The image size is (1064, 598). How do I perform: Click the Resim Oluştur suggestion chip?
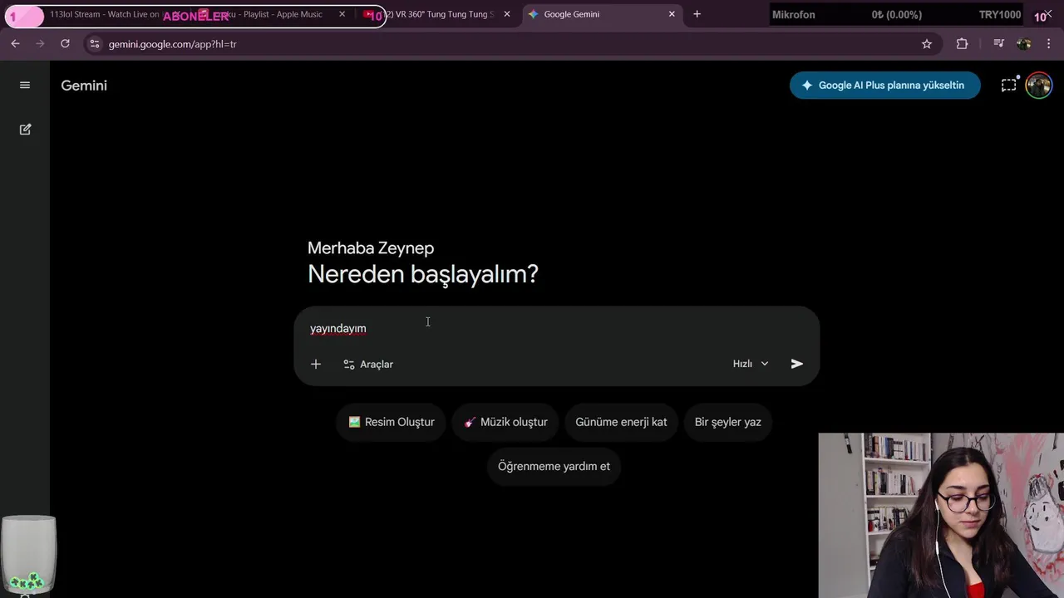pos(392,422)
